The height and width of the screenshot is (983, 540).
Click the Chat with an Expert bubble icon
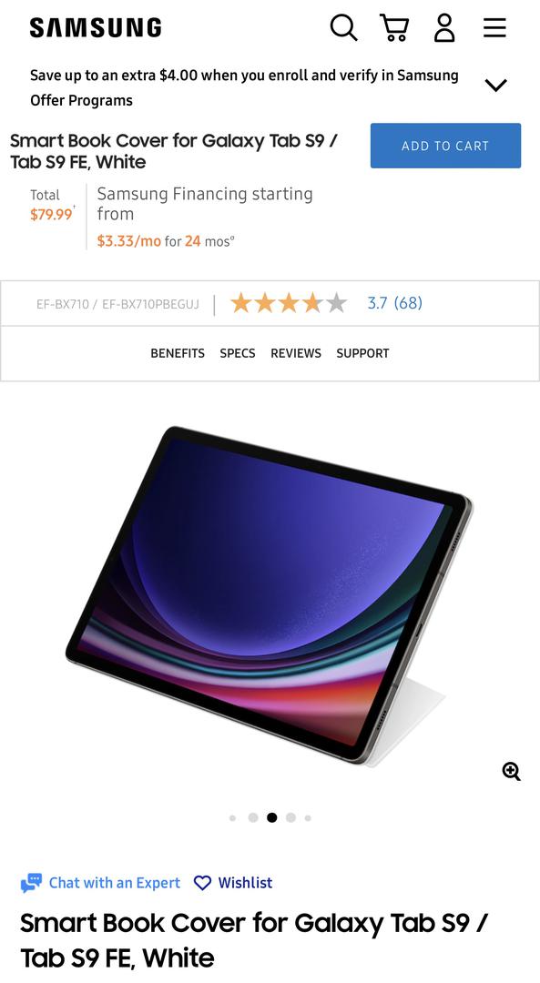[31, 883]
